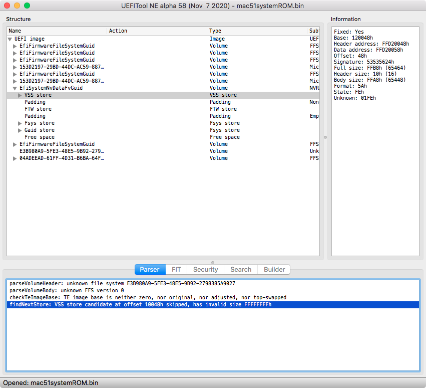Zoom the UEFITool window with green button
Image resolution: width=426 pixels, height=388 pixels.
point(27,6)
